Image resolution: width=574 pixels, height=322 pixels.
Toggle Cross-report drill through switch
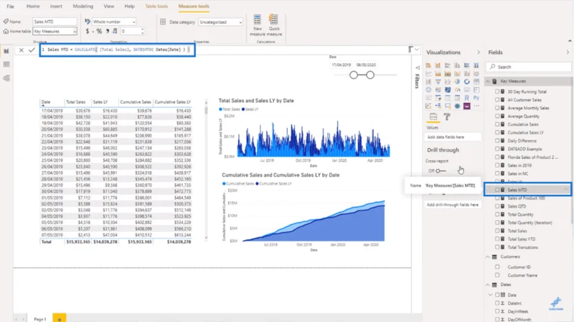click(x=441, y=171)
